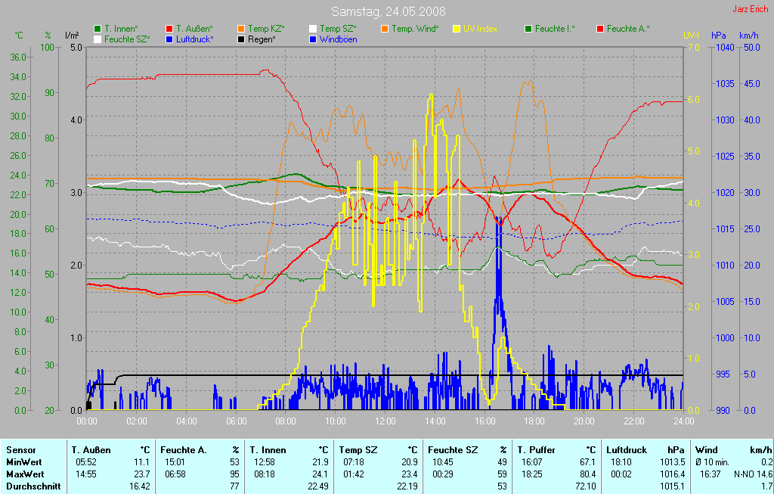Click the Luftdruck column header in table
The image size is (774, 494).
tap(627, 450)
